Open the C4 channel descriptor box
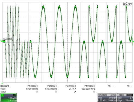 (9, 98)
